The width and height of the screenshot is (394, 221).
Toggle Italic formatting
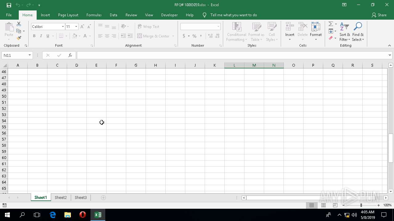click(41, 36)
